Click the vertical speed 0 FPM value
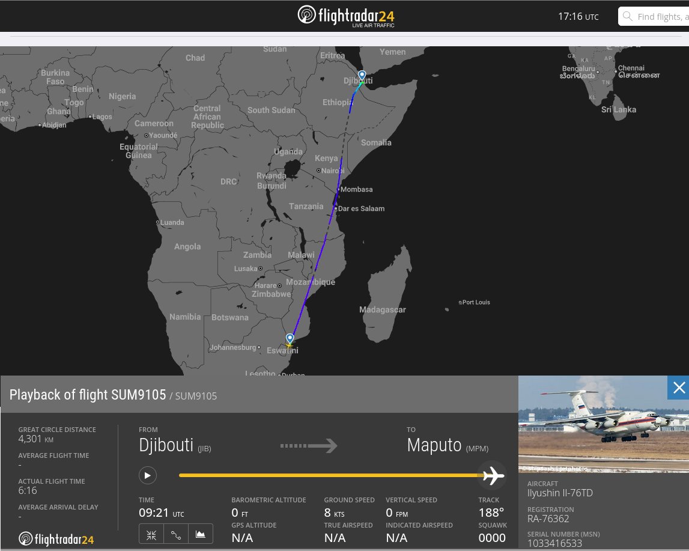 click(x=397, y=513)
